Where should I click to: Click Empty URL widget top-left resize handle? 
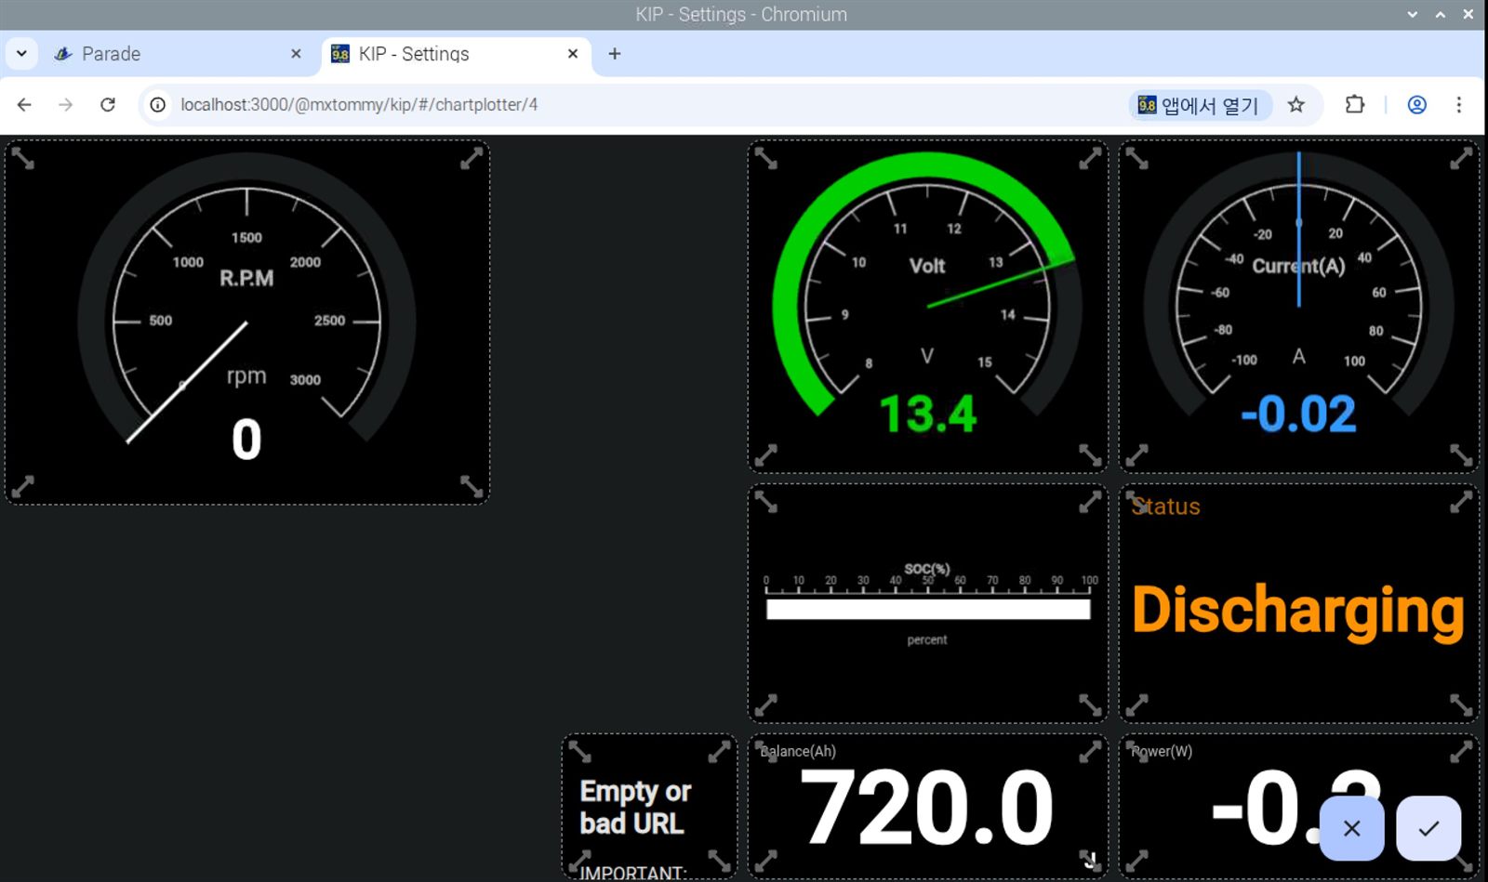tap(580, 752)
